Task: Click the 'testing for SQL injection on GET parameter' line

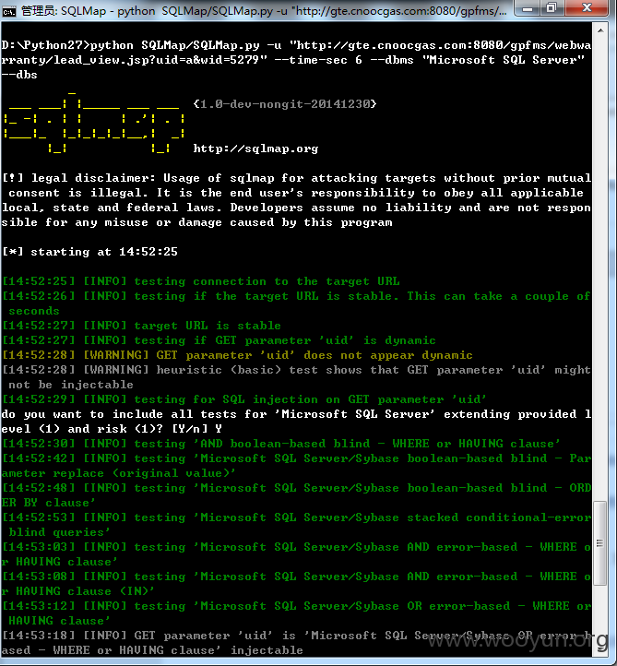Action: (244, 399)
